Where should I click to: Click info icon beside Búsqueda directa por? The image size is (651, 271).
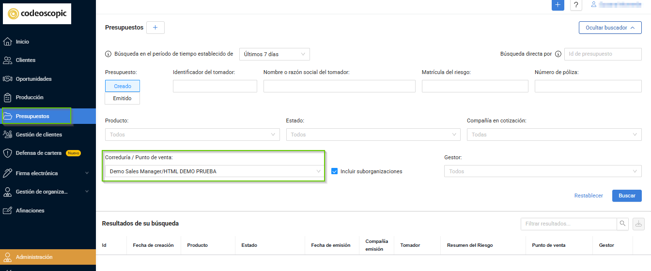click(x=558, y=54)
